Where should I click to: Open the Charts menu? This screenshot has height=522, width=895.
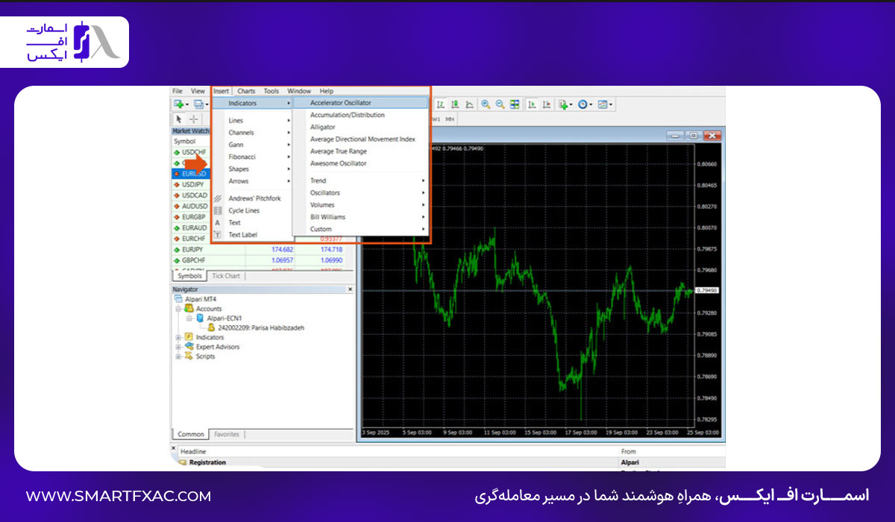click(x=246, y=91)
